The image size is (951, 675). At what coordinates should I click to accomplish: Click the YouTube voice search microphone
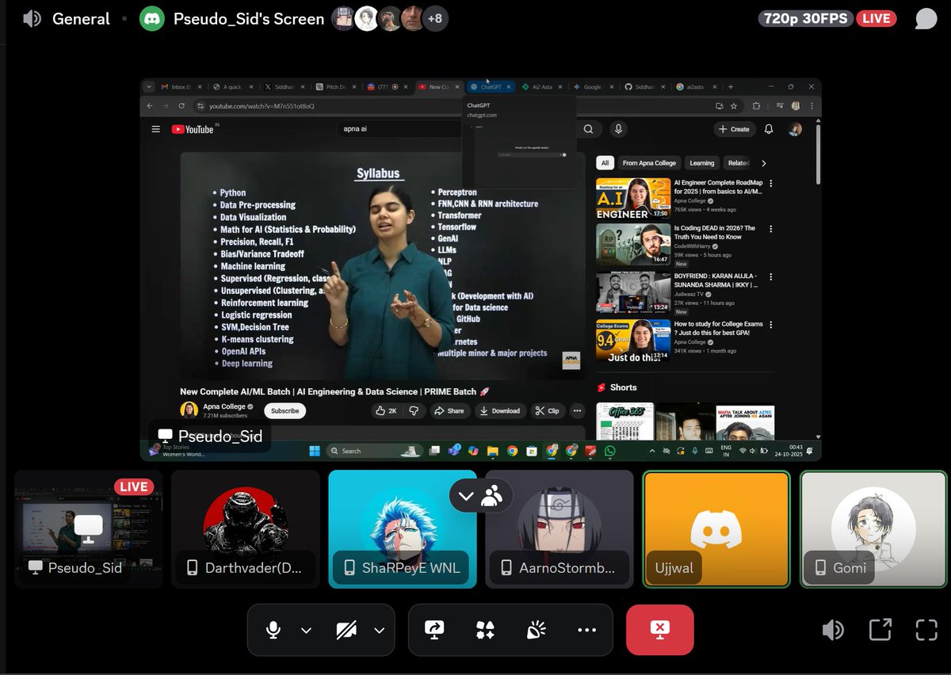click(x=618, y=129)
